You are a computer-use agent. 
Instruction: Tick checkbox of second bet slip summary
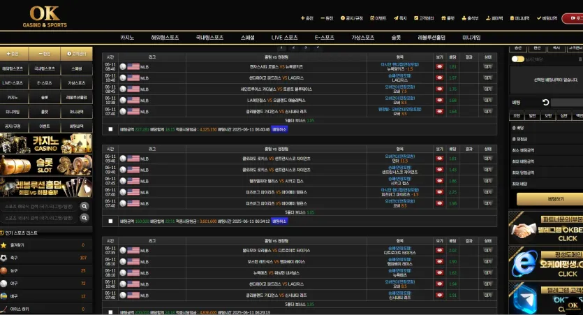click(x=110, y=221)
